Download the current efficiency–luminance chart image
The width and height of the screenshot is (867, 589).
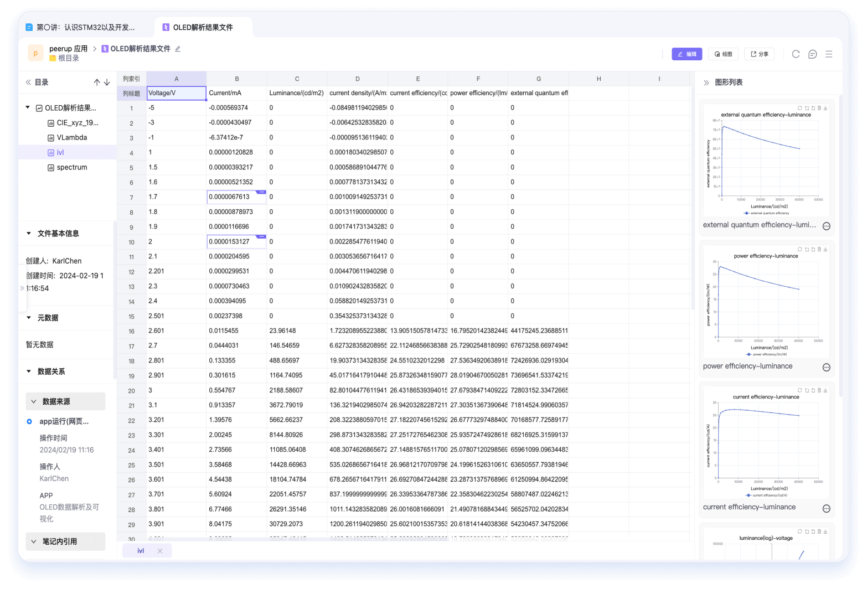tap(825, 390)
